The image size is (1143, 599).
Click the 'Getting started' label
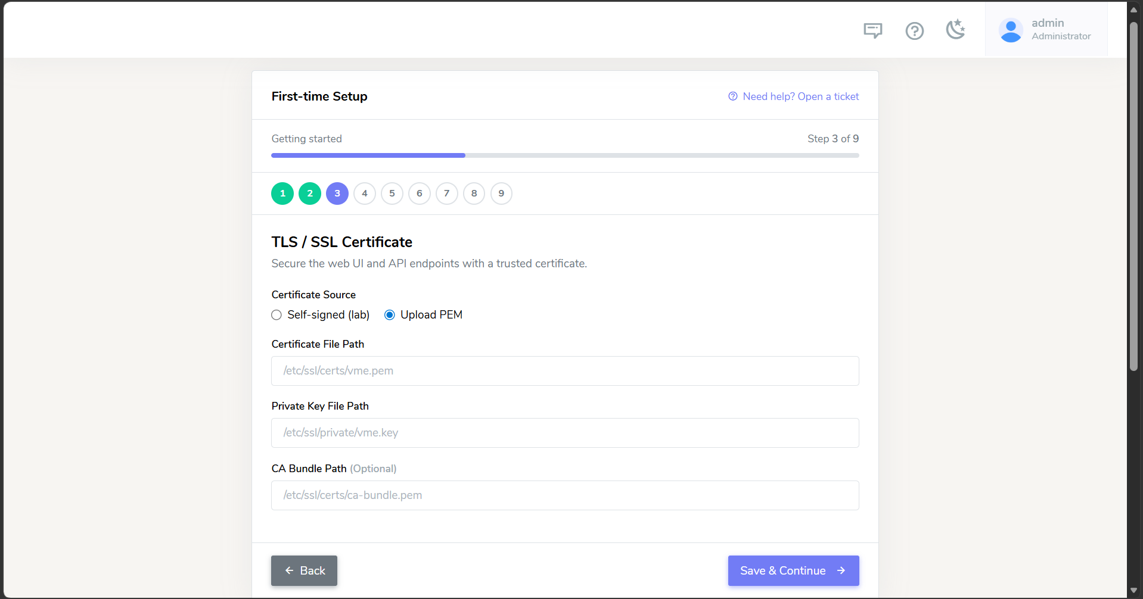[307, 139]
